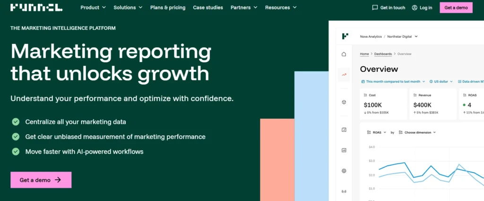Image resolution: width=484 pixels, height=201 pixels.
Task: Open the 'This month compared to last month' dropdown
Action: point(393,81)
